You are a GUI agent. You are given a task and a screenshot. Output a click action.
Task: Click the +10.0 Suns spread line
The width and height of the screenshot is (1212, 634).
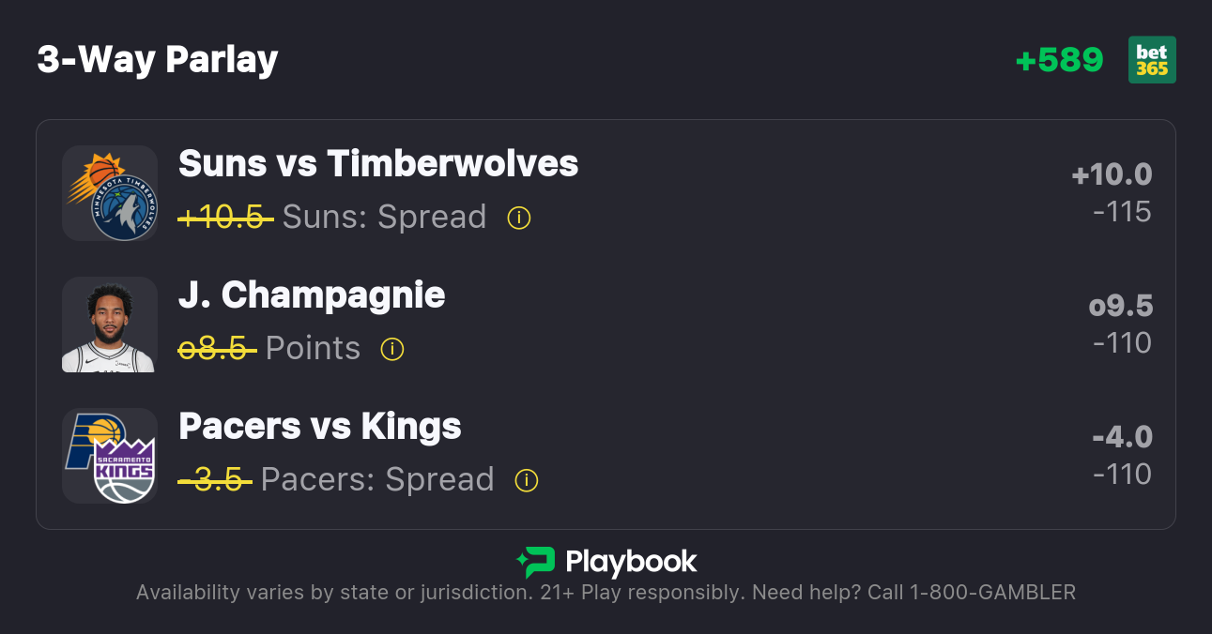click(x=1112, y=175)
